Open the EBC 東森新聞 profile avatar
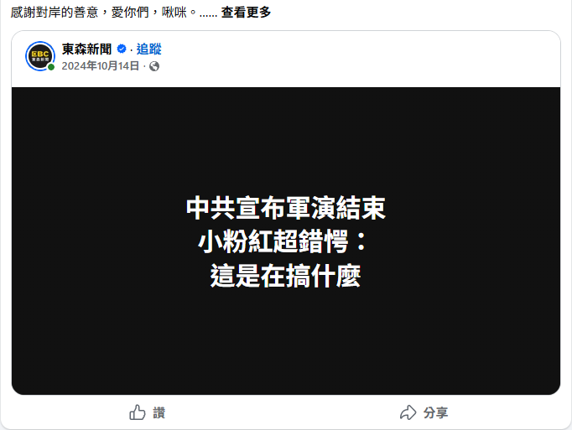572x430 pixels. [x=40, y=56]
